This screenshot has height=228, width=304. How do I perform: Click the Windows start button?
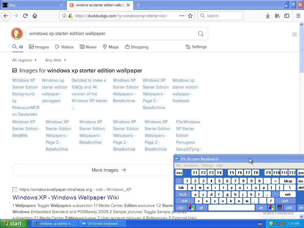(14, 224)
